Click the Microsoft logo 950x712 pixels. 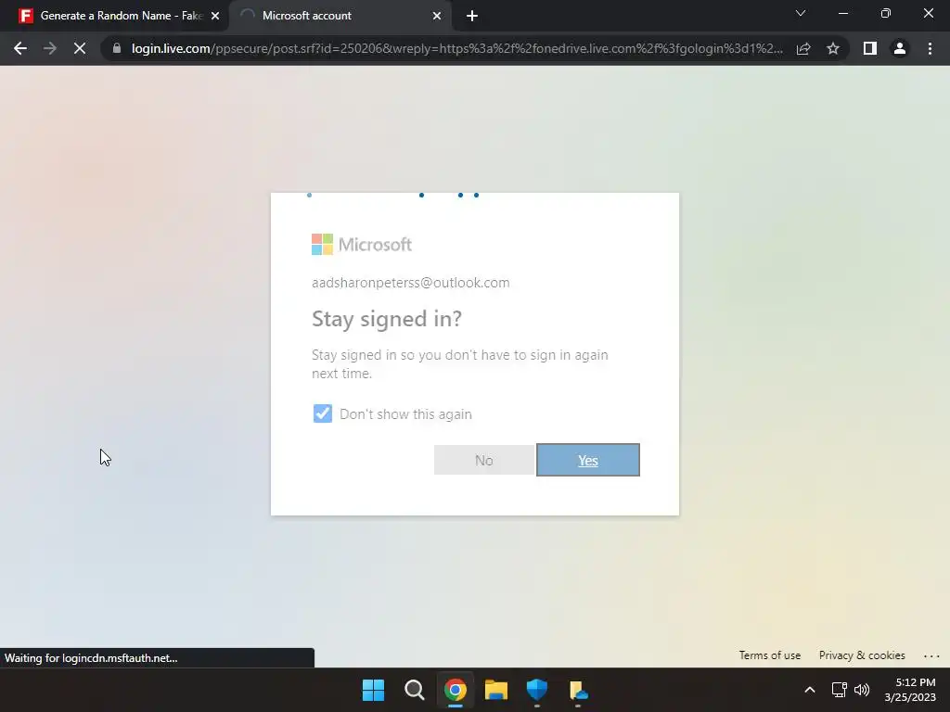click(x=362, y=245)
